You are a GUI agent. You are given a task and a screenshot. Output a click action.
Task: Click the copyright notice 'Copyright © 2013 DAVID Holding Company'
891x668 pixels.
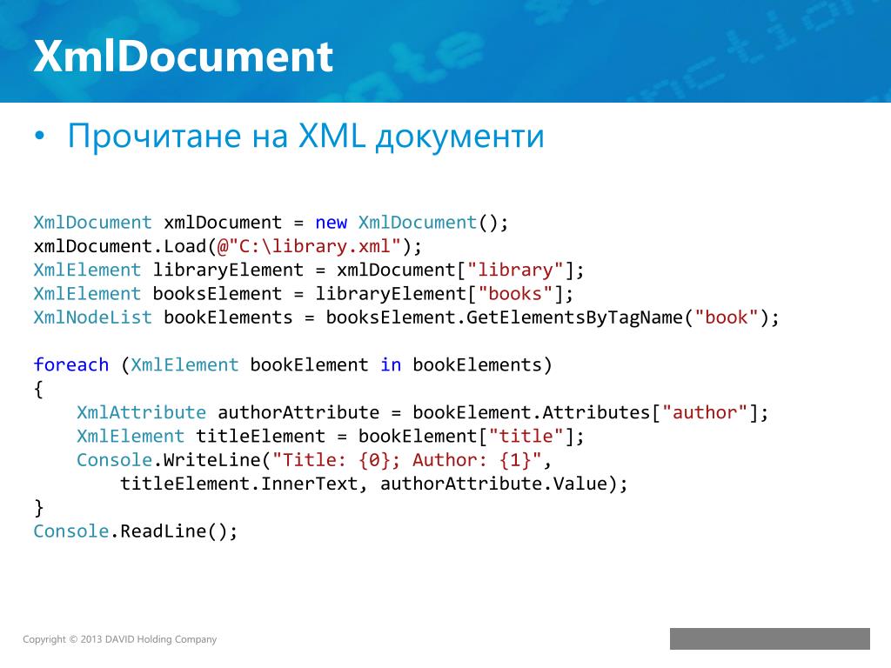coord(120,639)
